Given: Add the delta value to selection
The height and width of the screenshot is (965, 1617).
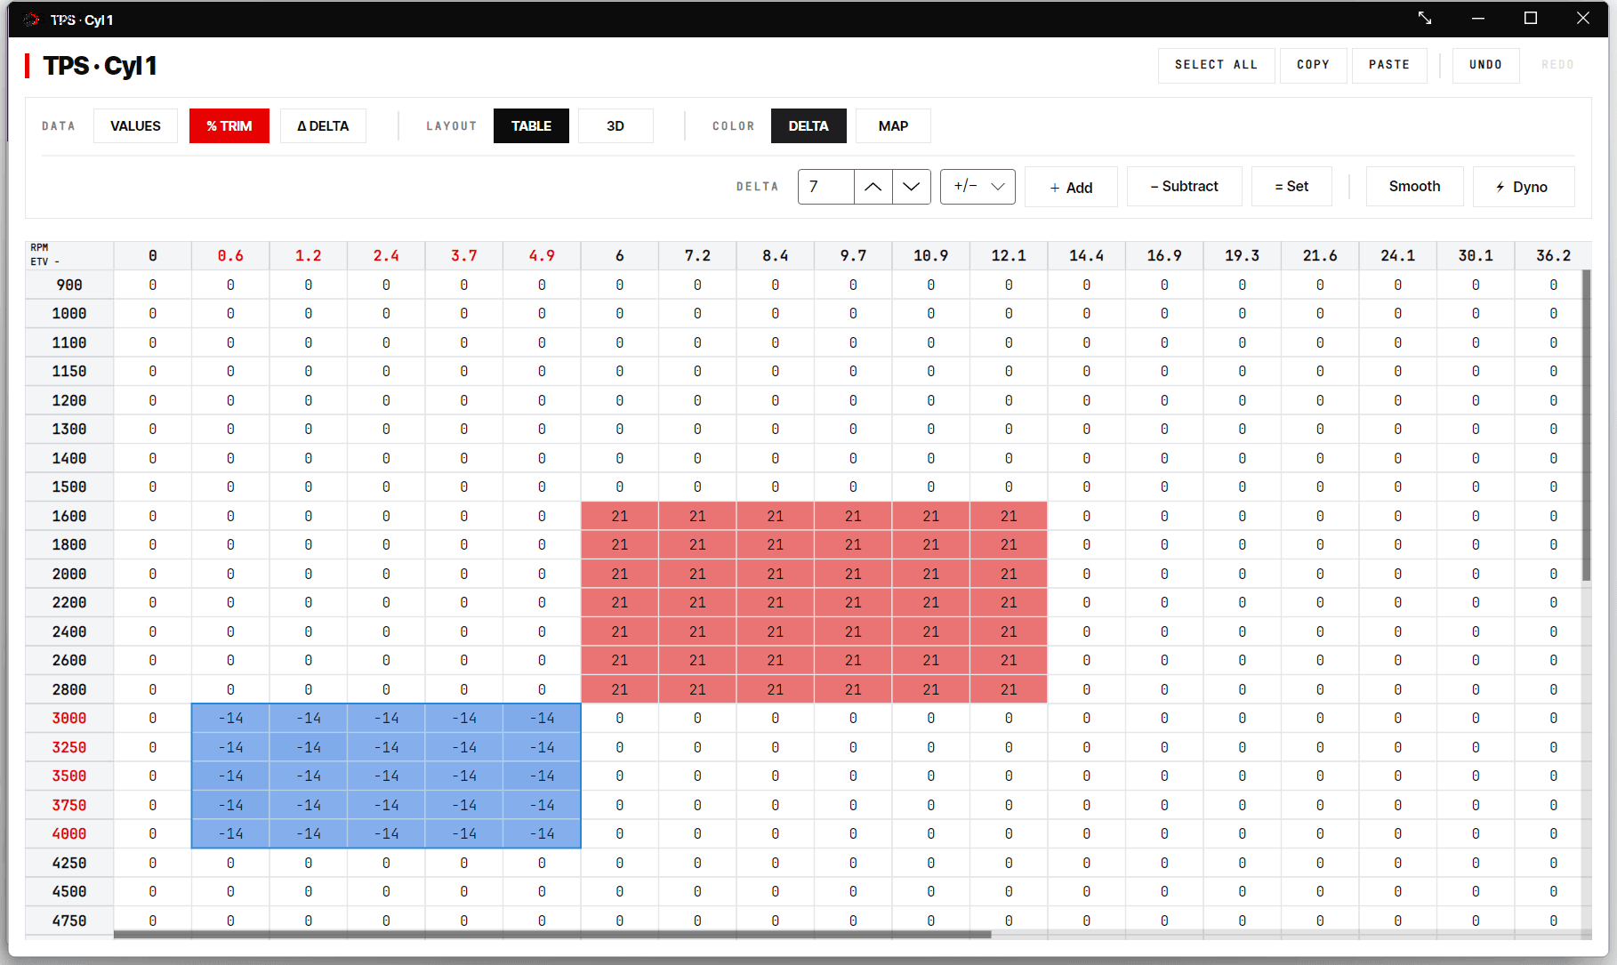Looking at the screenshot, I should click(x=1071, y=187).
